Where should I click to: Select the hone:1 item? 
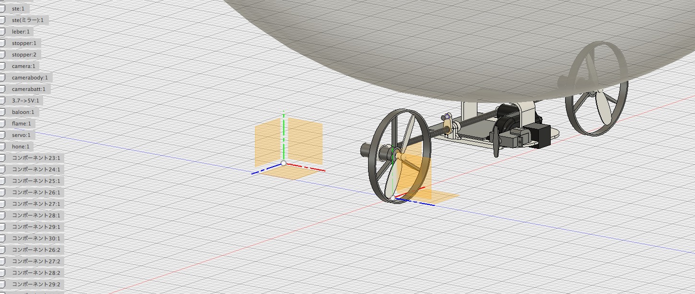pyautogui.click(x=21, y=147)
